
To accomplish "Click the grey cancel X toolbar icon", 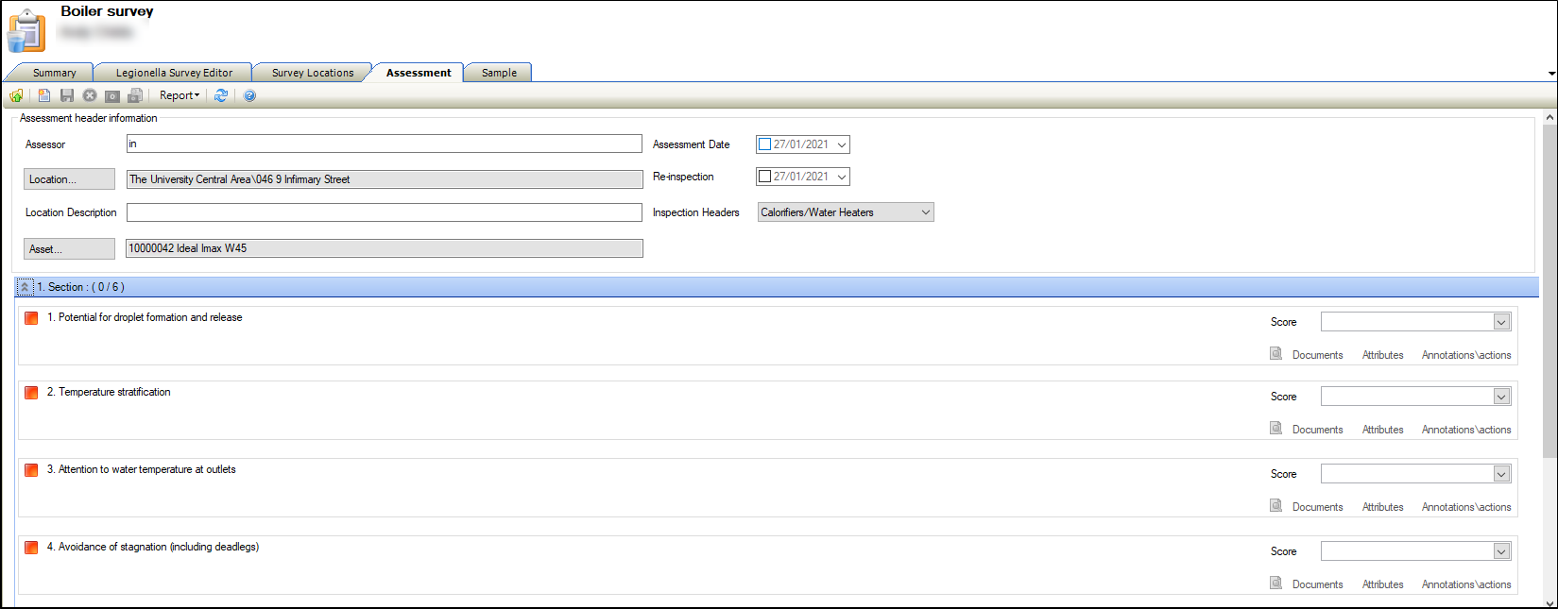I will tap(90, 95).
